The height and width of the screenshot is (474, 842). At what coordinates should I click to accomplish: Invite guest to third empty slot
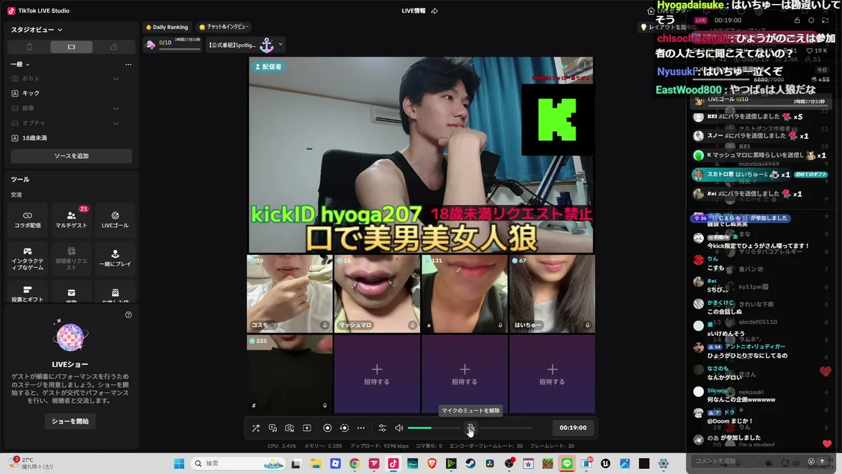coord(552,374)
